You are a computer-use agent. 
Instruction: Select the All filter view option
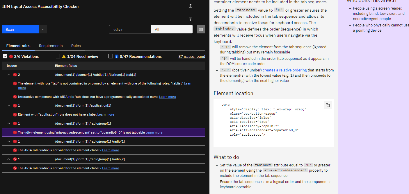(172, 29)
